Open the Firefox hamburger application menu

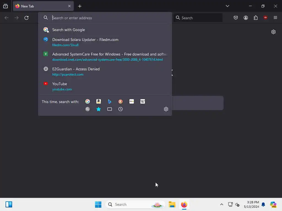pyautogui.click(x=275, y=18)
